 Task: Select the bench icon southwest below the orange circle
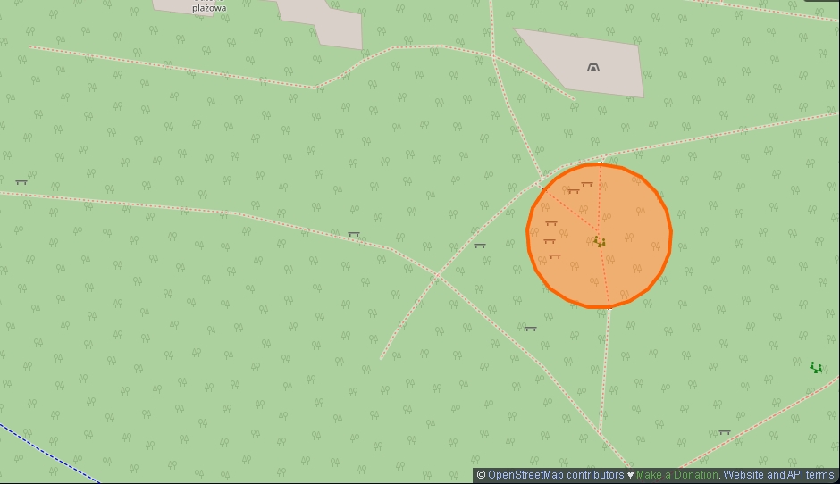(x=530, y=329)
